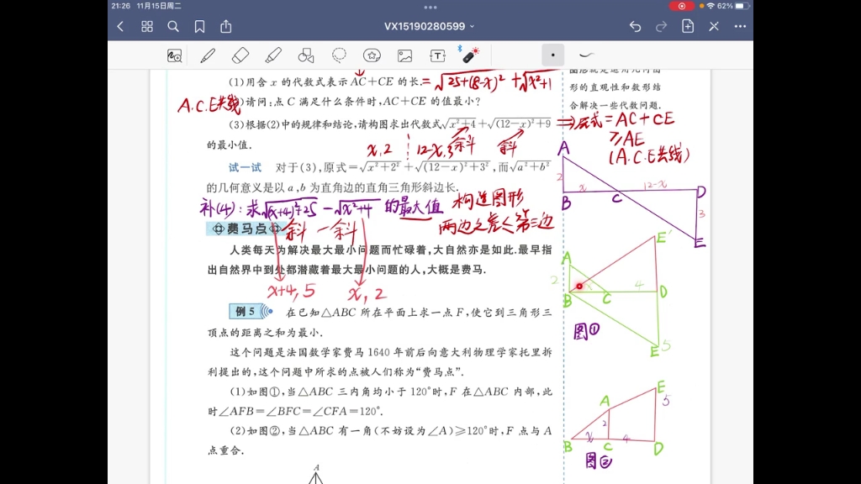Select the Highlighter tool
Viewport: 861px width, 484px height.
(x=273, y=55)
